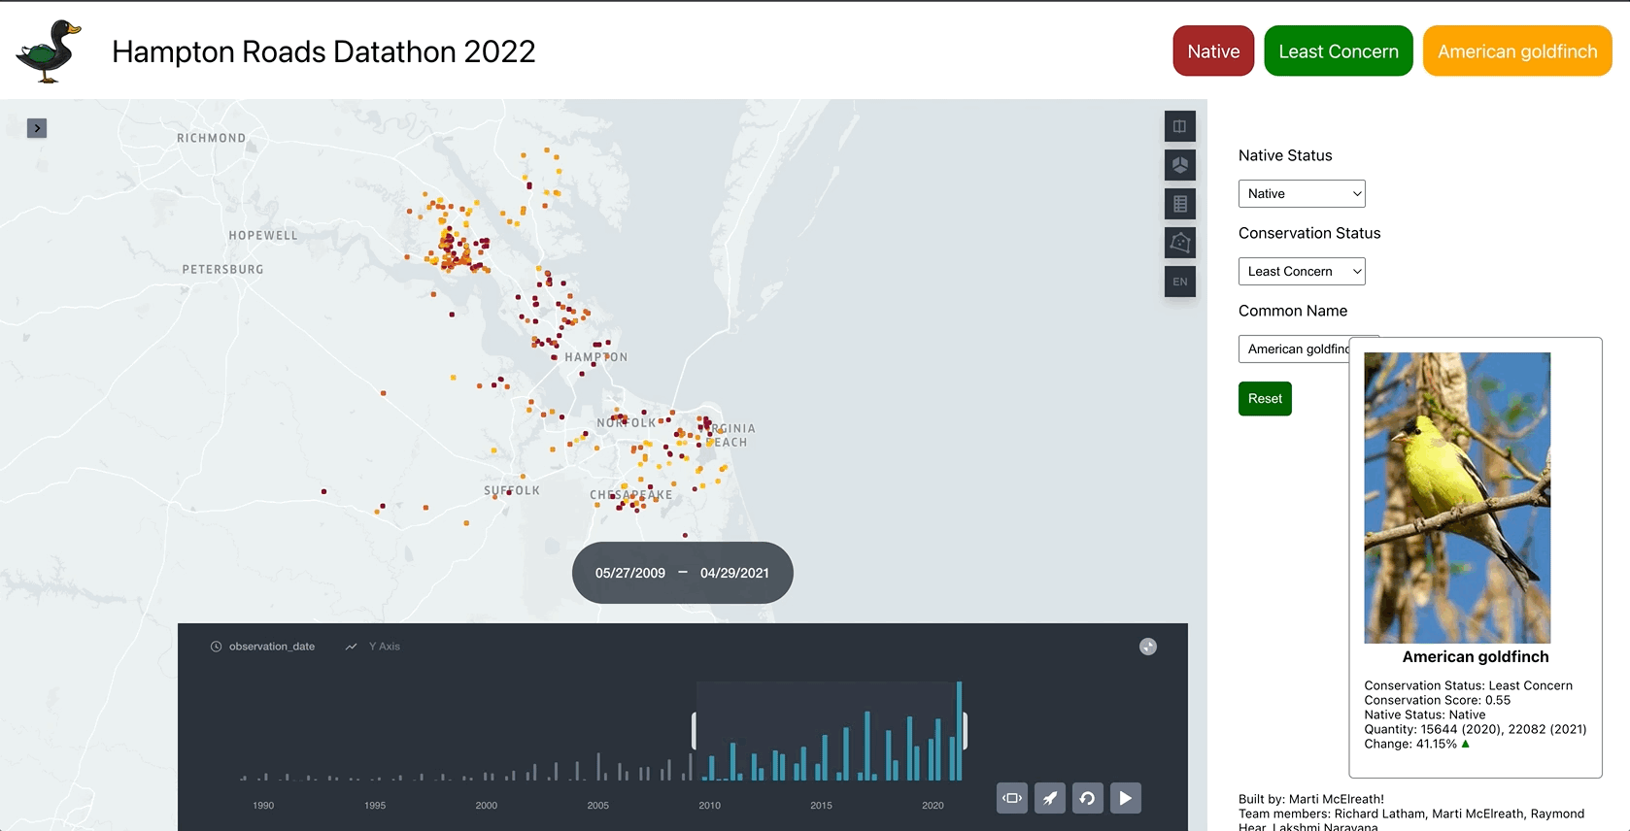This screenshot has width=1630, height=831.
Task: Click the Richmond map label
Action: pos(211,138)
